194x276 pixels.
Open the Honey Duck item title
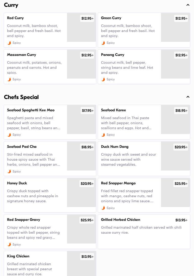pyautogui.click(x=17, y=183)
